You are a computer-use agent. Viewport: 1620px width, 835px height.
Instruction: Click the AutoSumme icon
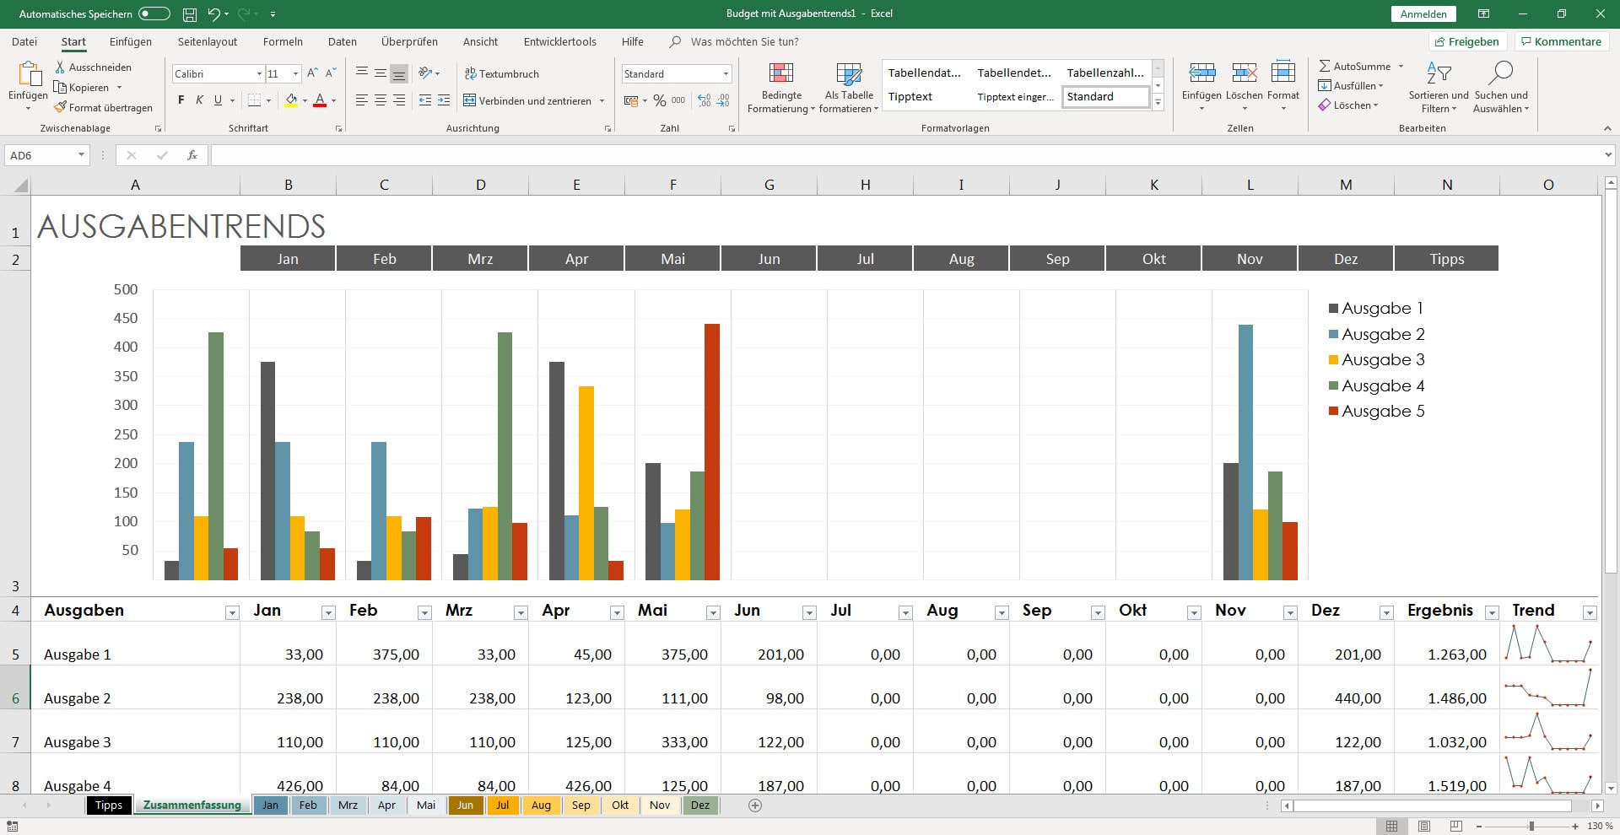1326,65
